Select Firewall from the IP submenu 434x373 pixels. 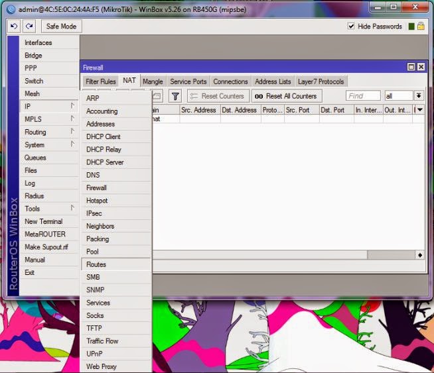tap(116, 187)
